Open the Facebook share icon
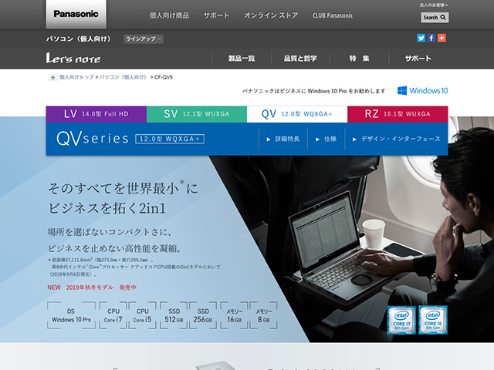 tap(431, 38)
